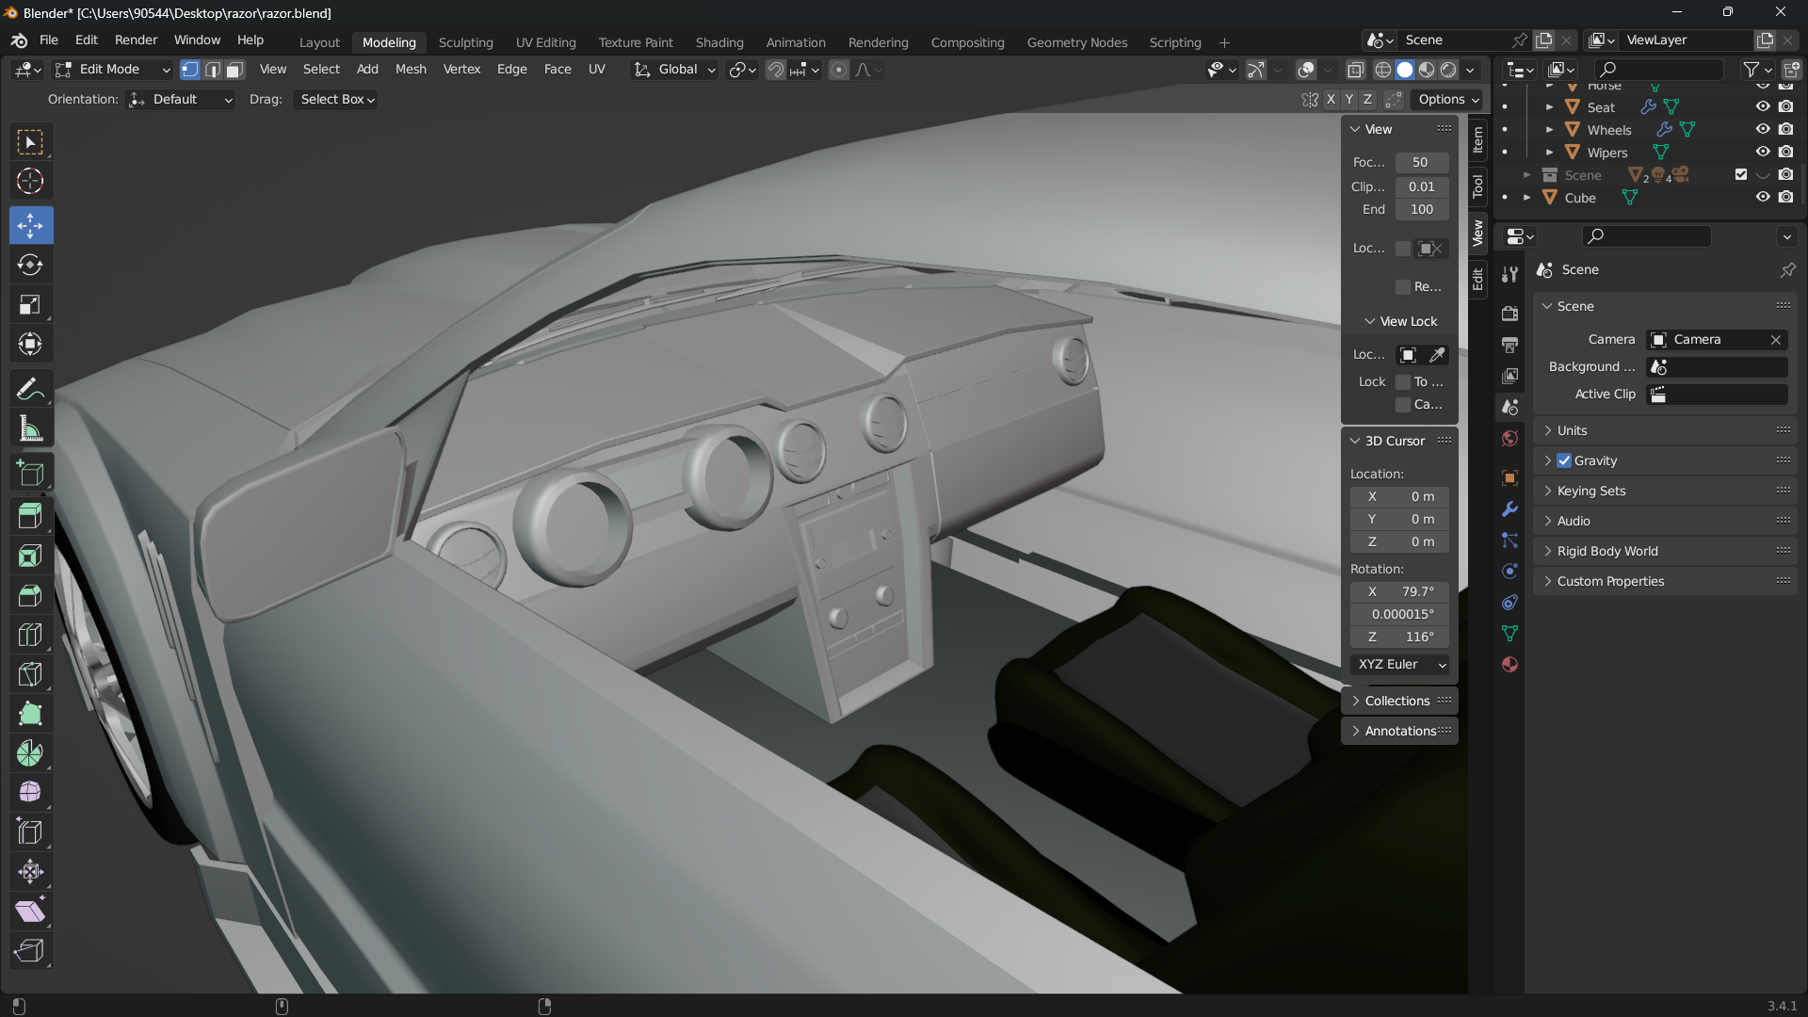Activate the Rotate tool

[x=30, y=266]
